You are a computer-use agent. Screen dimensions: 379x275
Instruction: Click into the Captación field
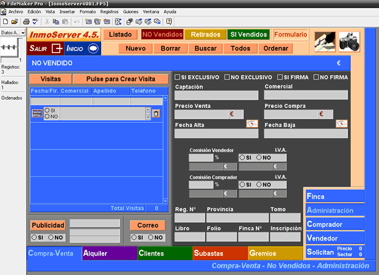tap(216, 95)
